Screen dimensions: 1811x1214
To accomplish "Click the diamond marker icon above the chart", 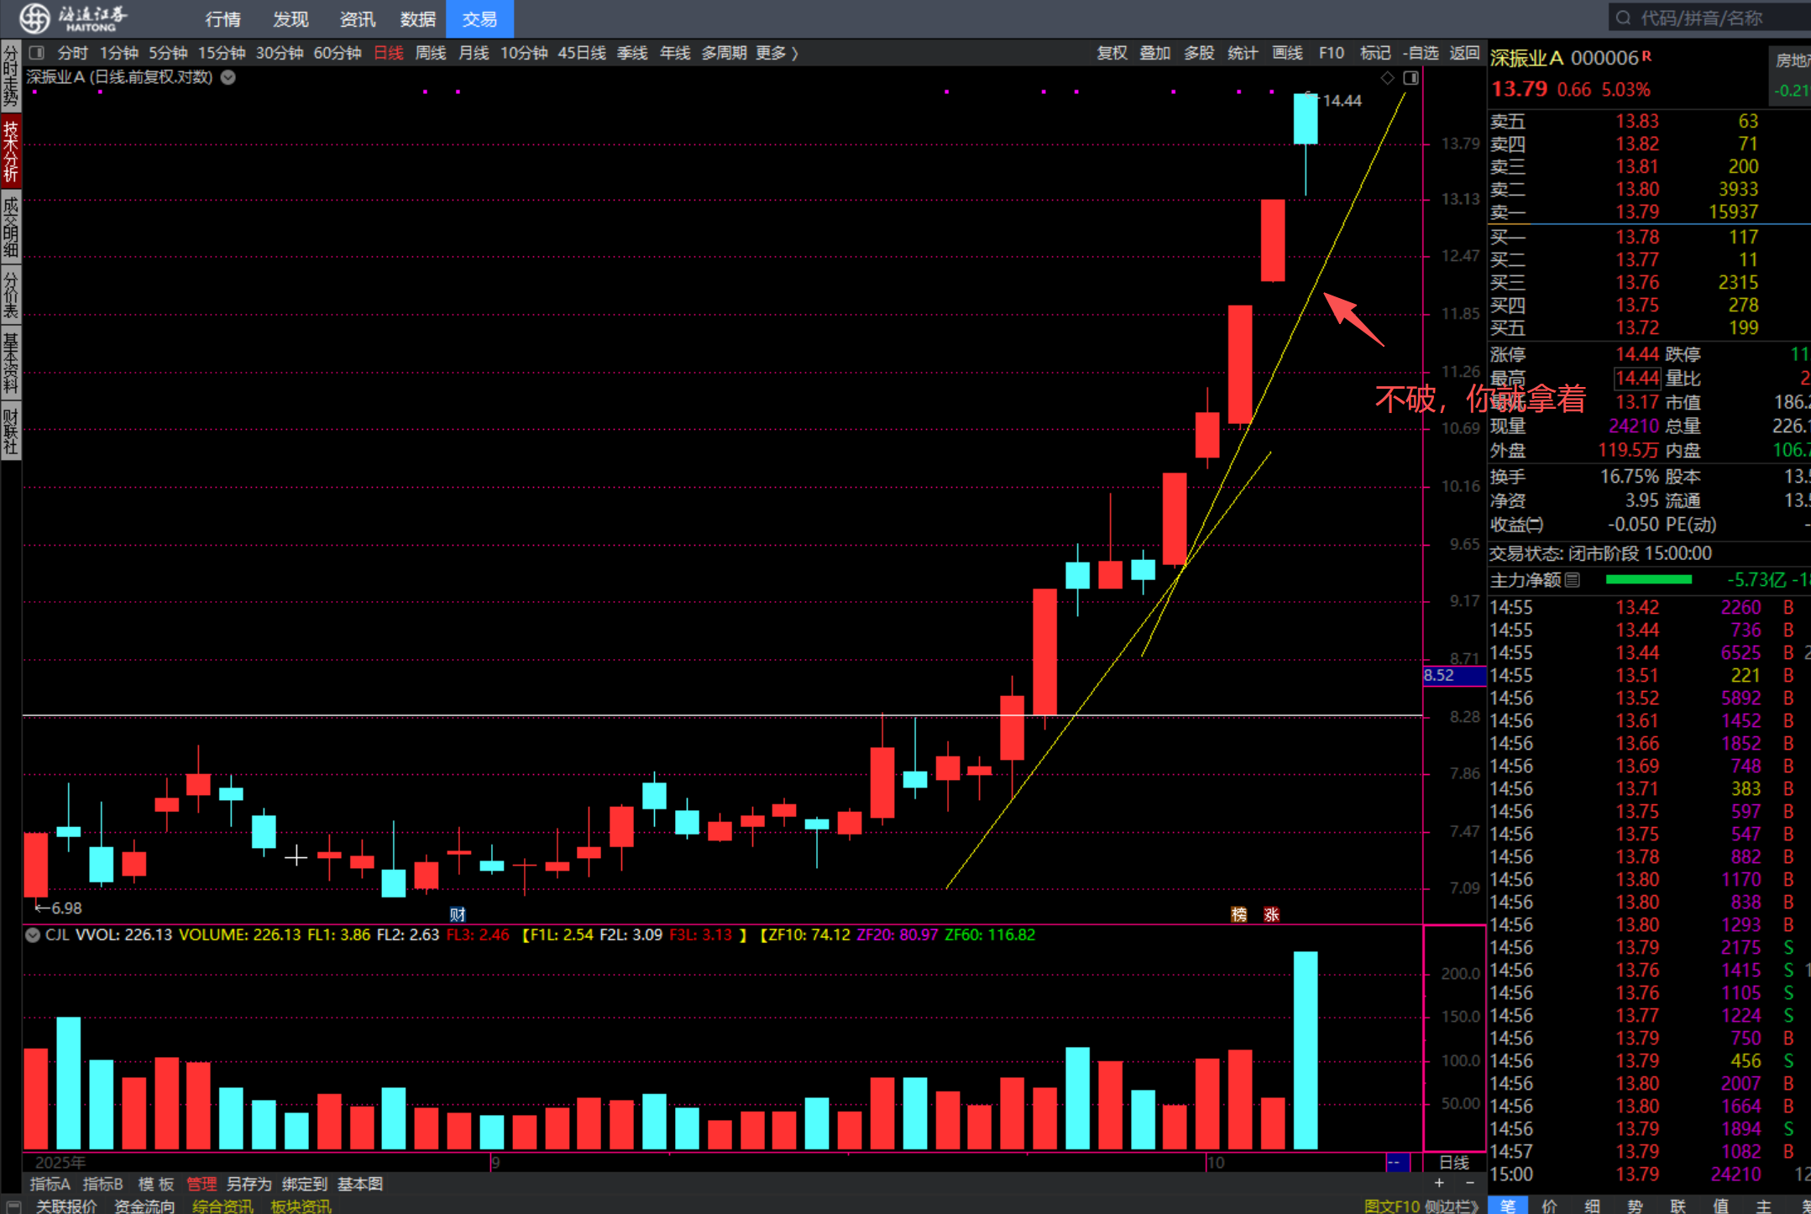I will coord(1387,78).
